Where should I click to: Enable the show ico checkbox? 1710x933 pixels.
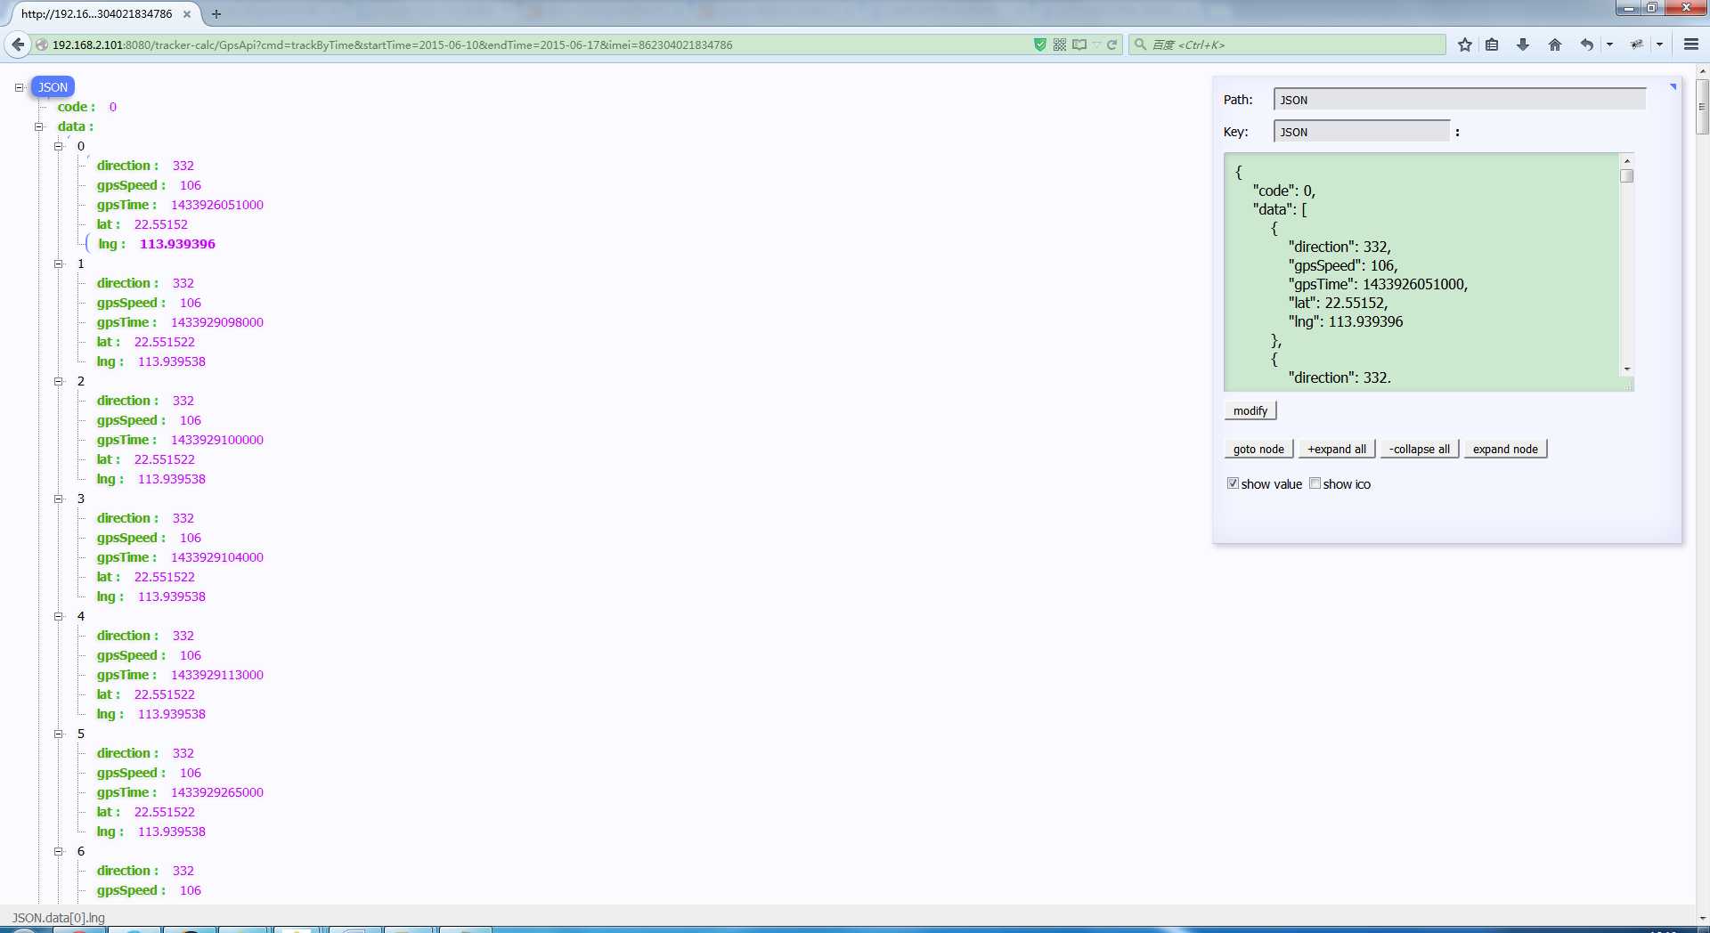tap(1315, 483)
